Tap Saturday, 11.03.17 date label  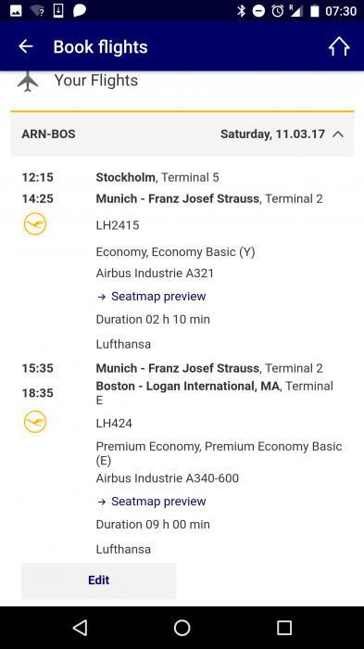tap(272, 134)
